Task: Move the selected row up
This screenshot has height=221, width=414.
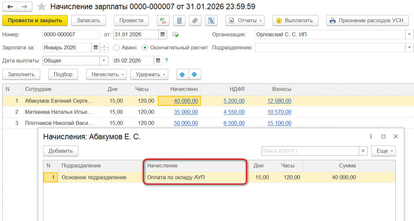Action: coord(182,74)
